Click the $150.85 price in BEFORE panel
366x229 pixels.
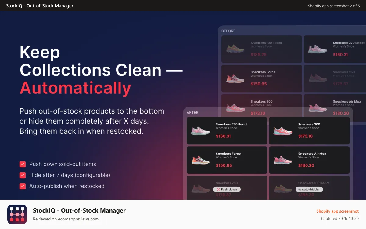pyautogui.click(x=259, y=84)
